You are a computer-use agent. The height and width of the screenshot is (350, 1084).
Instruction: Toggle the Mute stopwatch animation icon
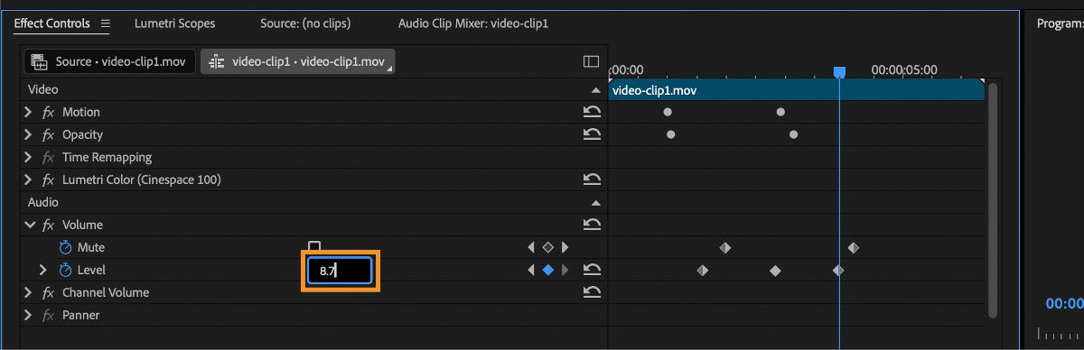point(65,247)
